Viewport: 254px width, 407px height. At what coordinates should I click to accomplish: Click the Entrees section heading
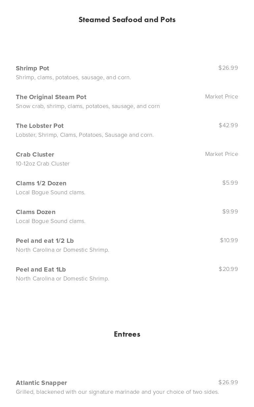[x=127, y=334]
